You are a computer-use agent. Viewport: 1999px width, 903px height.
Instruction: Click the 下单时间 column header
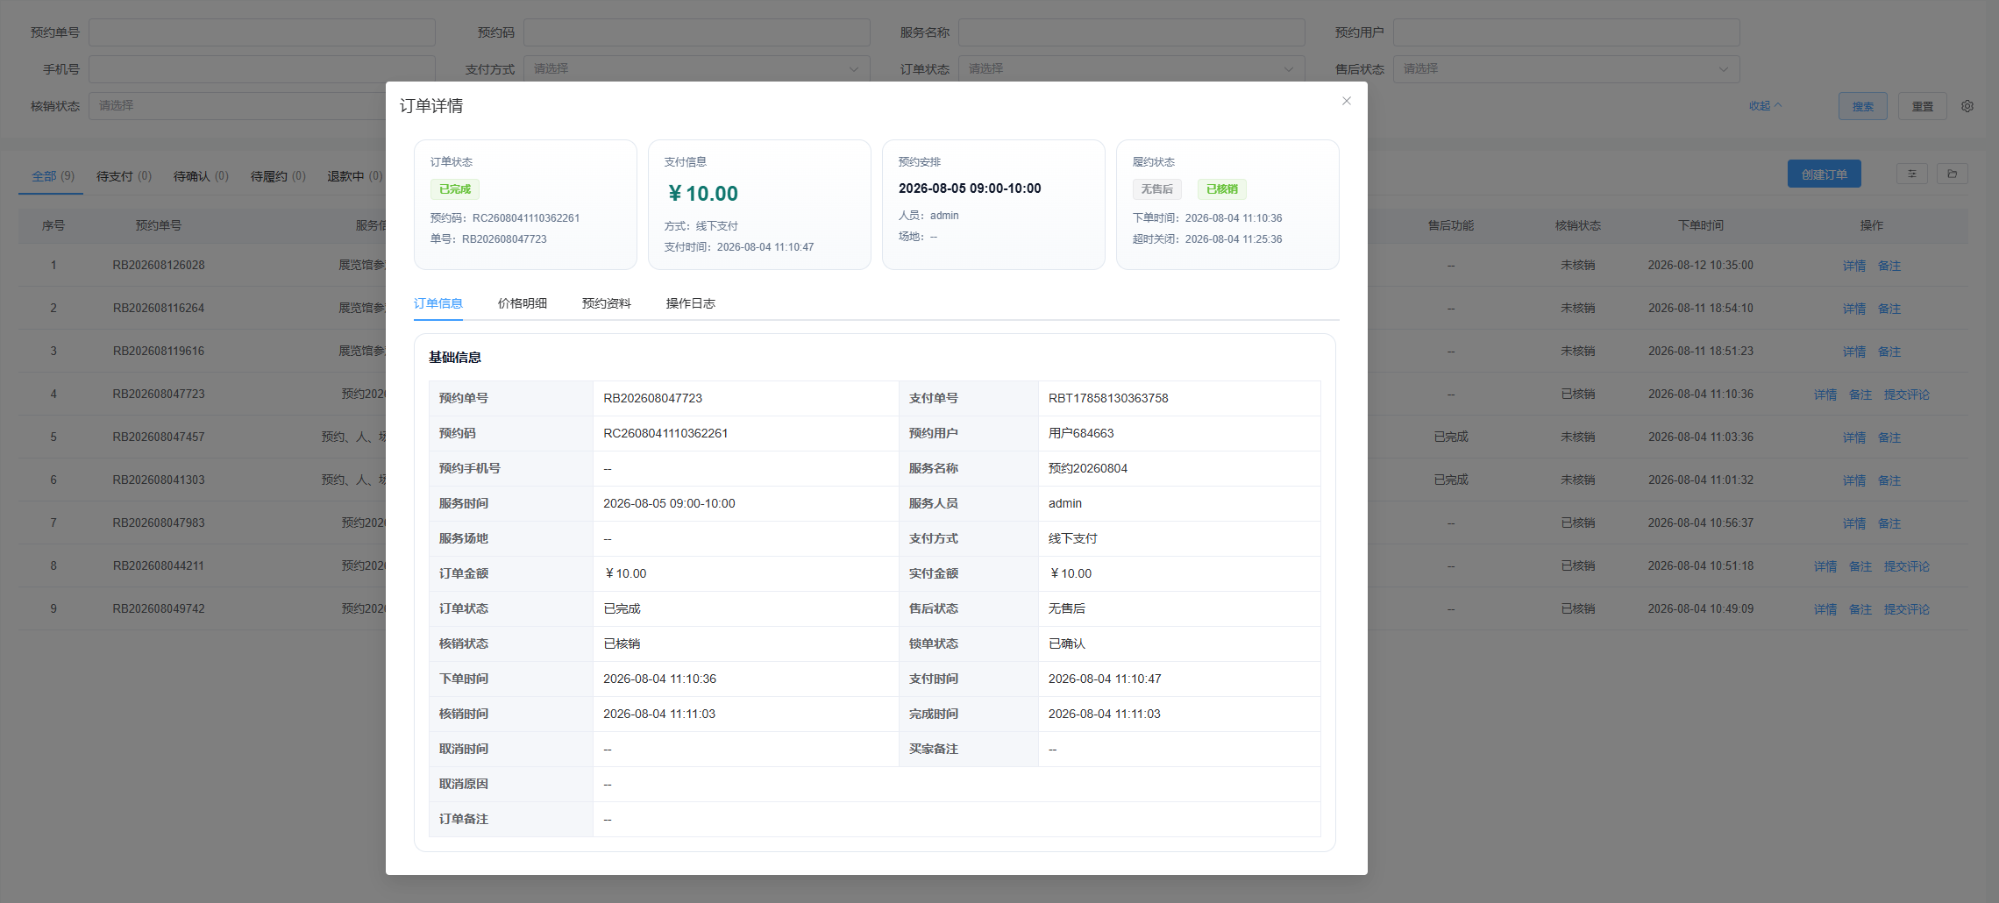(x=1700, y=225)
